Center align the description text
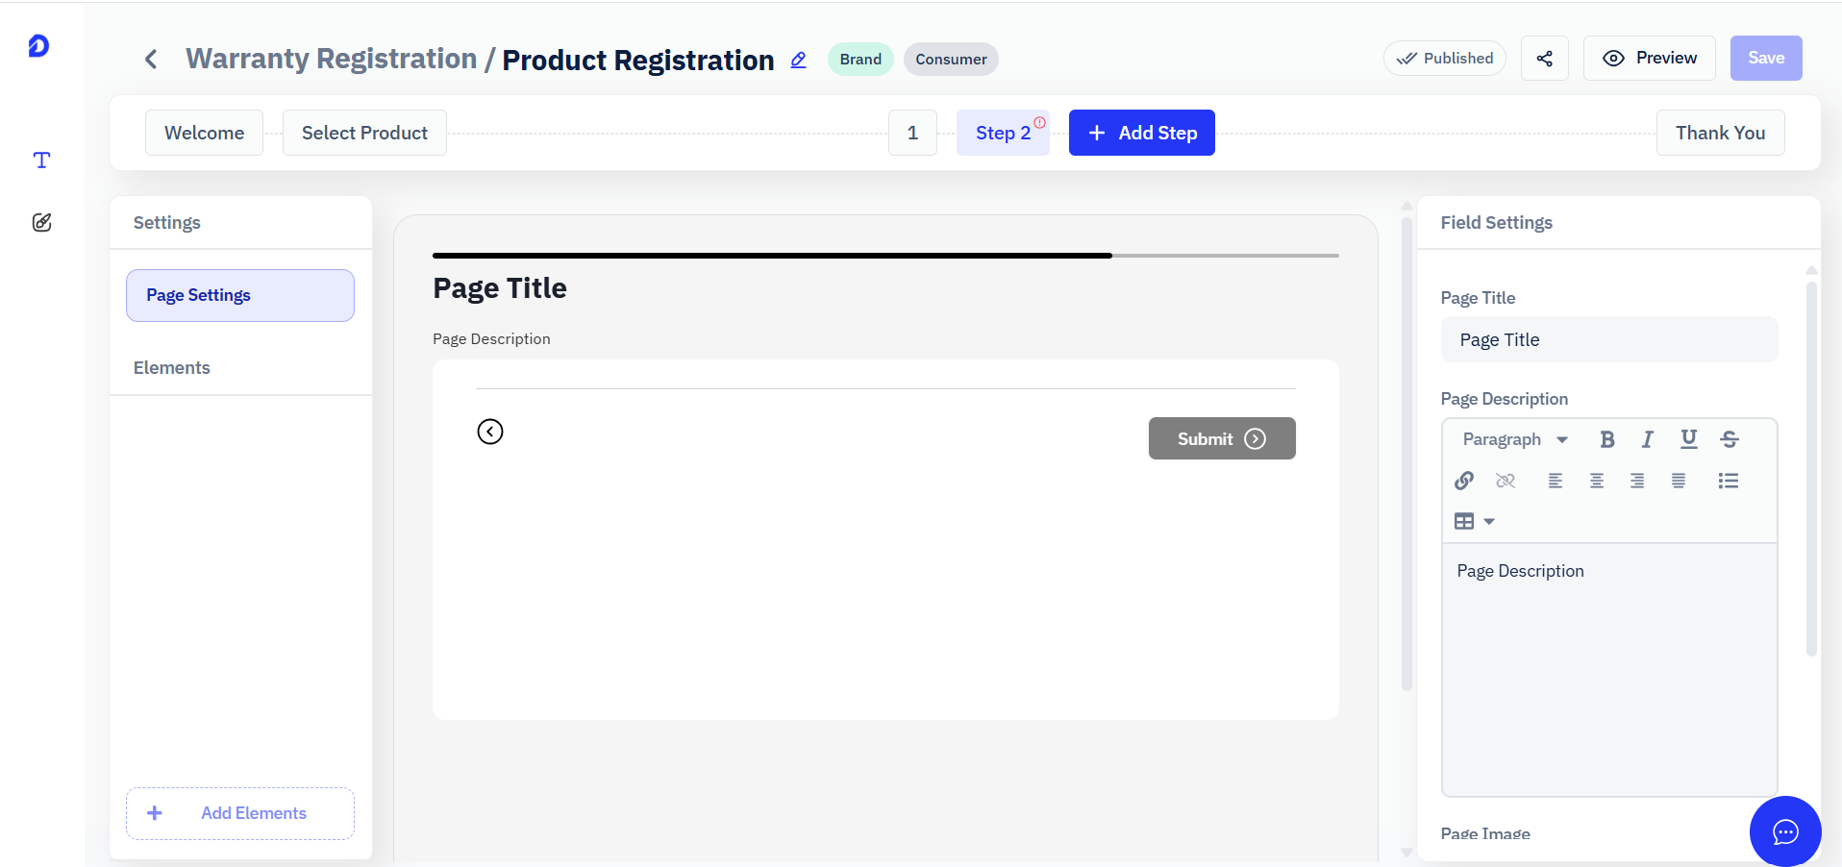1842x867 pixels. pos(1597,481)
